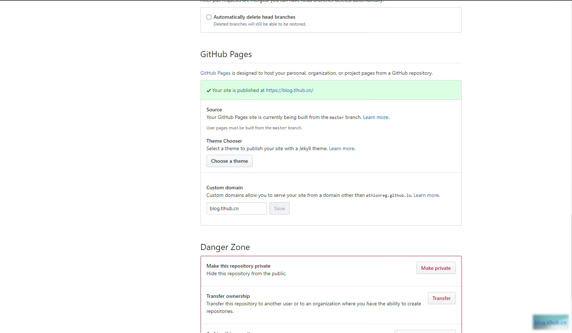Click 'Hide this repository from the public' text

click(x=246, y=274)
